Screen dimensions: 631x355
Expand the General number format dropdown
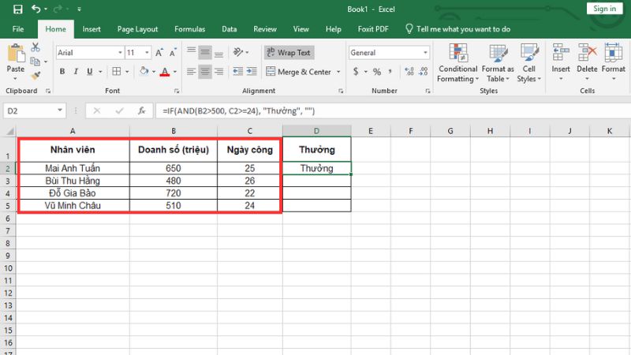[424, 53]
